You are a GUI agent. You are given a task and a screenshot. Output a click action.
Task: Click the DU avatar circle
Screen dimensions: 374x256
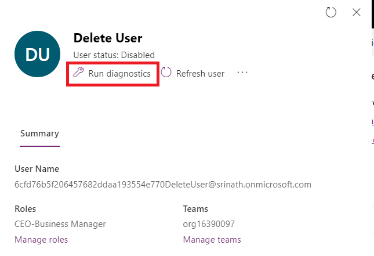click(x=37, y=55)
